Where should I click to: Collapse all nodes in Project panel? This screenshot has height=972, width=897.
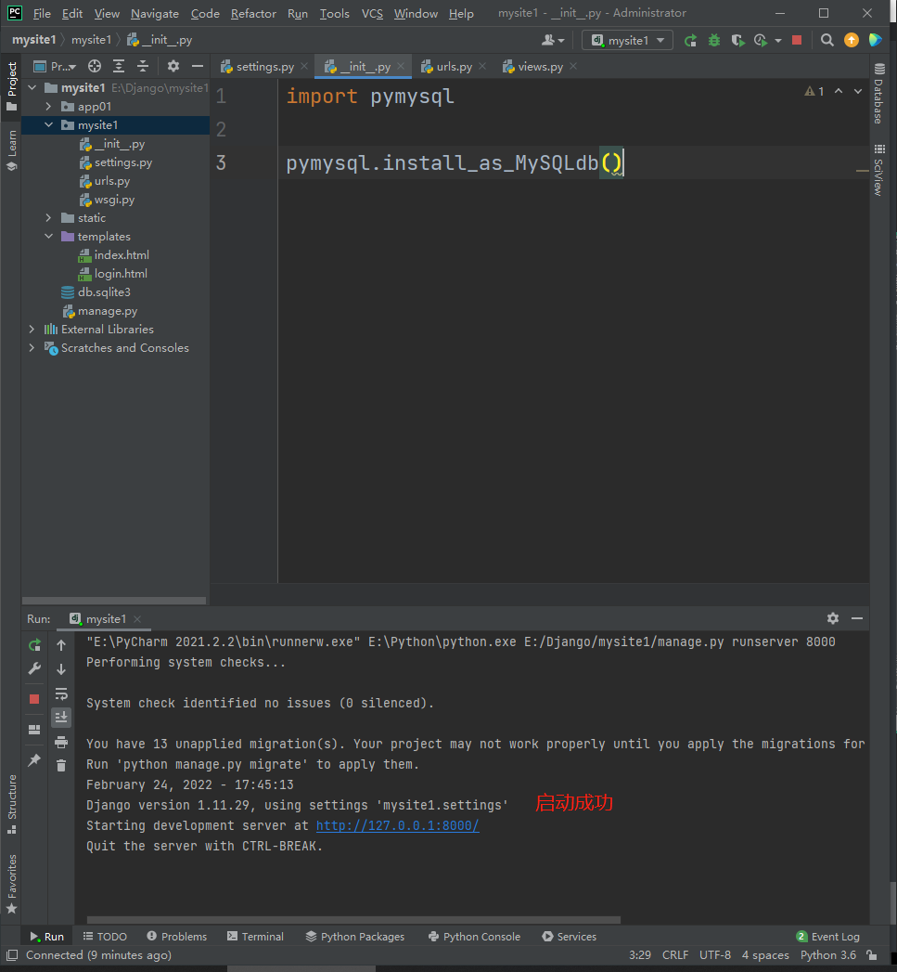143,66
